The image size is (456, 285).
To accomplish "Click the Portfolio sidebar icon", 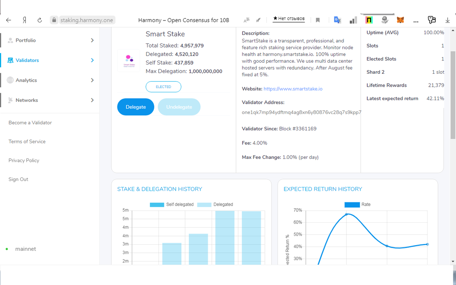I will (x=10, y=40).
